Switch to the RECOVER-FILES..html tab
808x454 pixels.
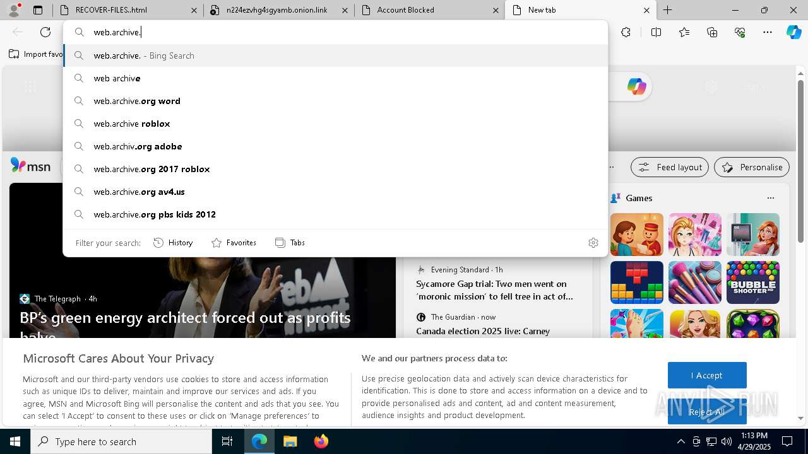tap(128, 10)
